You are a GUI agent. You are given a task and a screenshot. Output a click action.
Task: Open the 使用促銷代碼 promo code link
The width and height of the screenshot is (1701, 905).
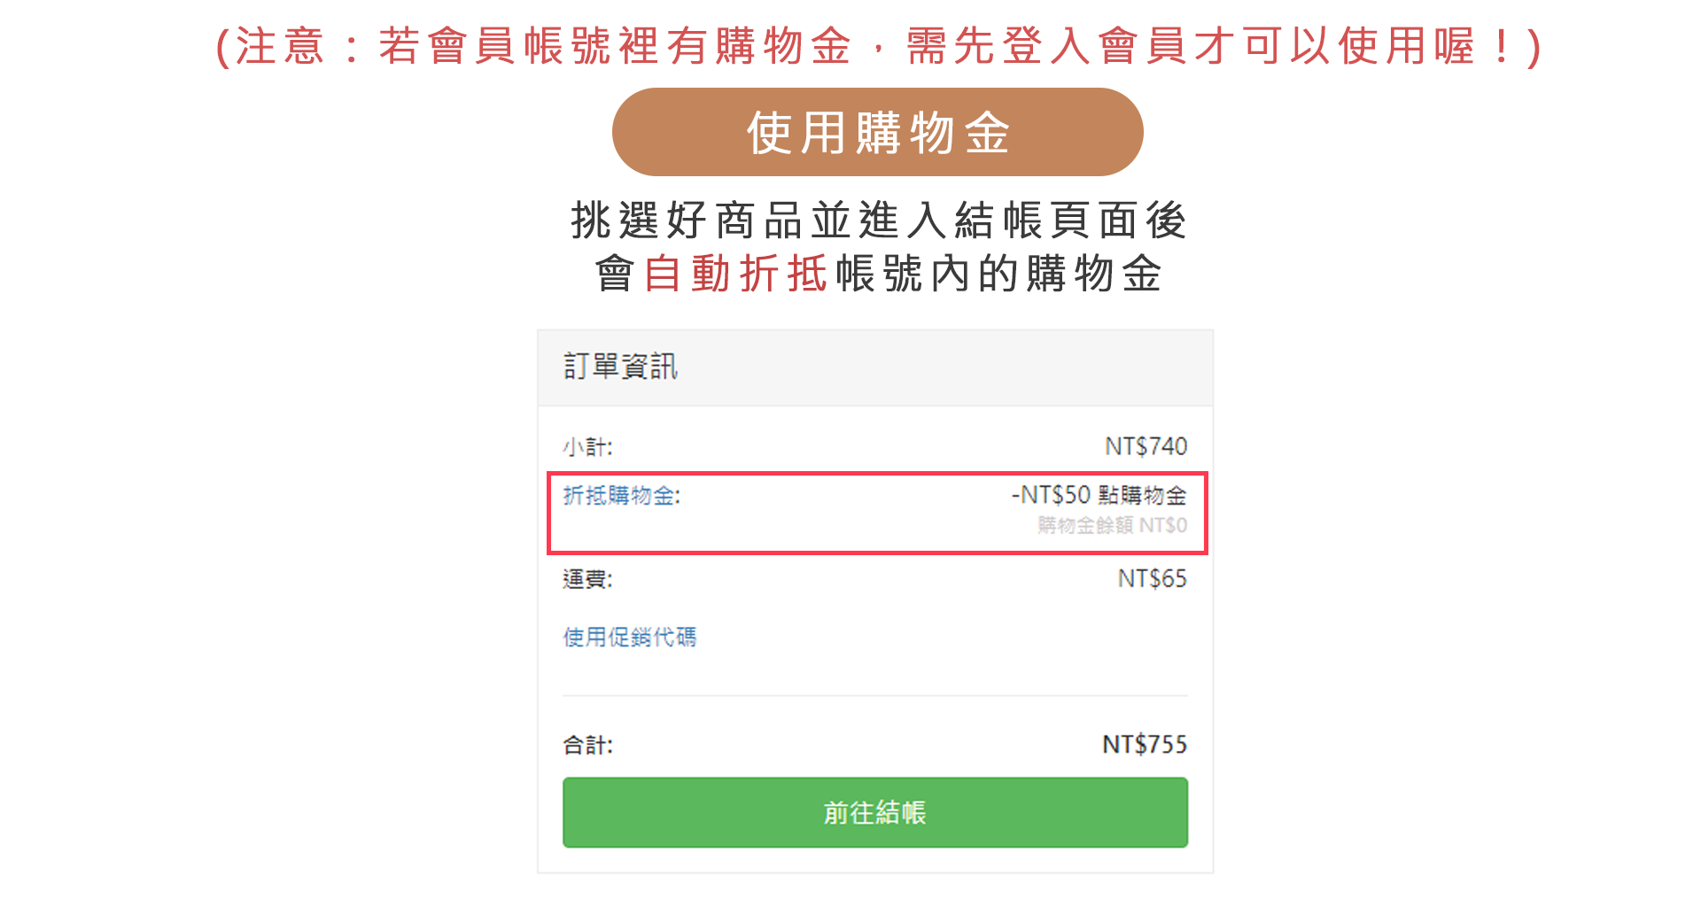pos(629,637)
